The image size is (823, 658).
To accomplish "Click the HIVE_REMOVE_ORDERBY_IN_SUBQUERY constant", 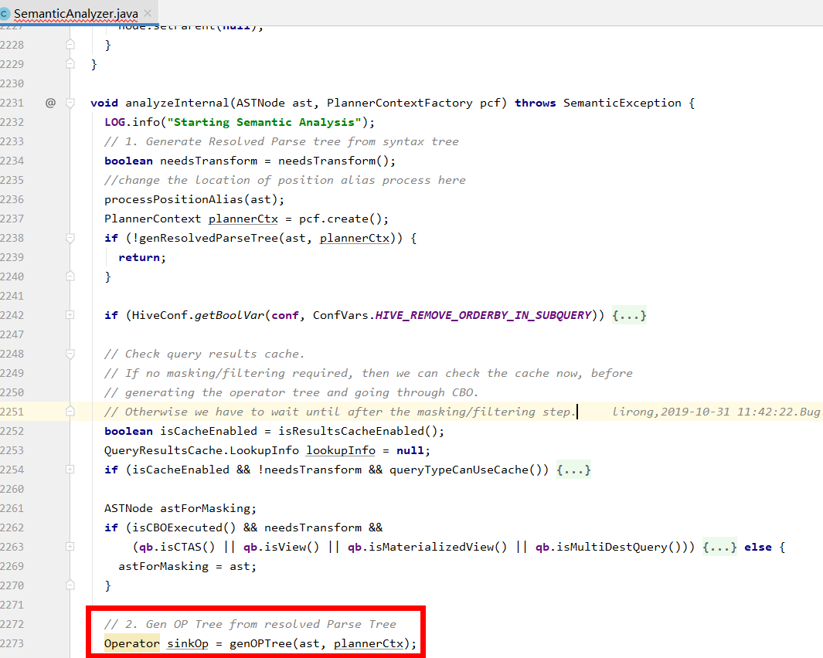I will [483, 315].
